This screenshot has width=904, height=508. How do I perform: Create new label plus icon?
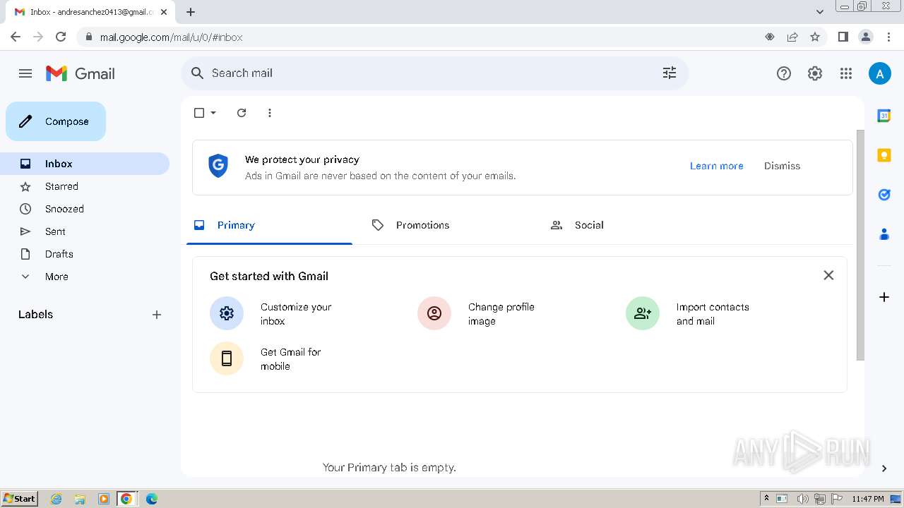157,315
